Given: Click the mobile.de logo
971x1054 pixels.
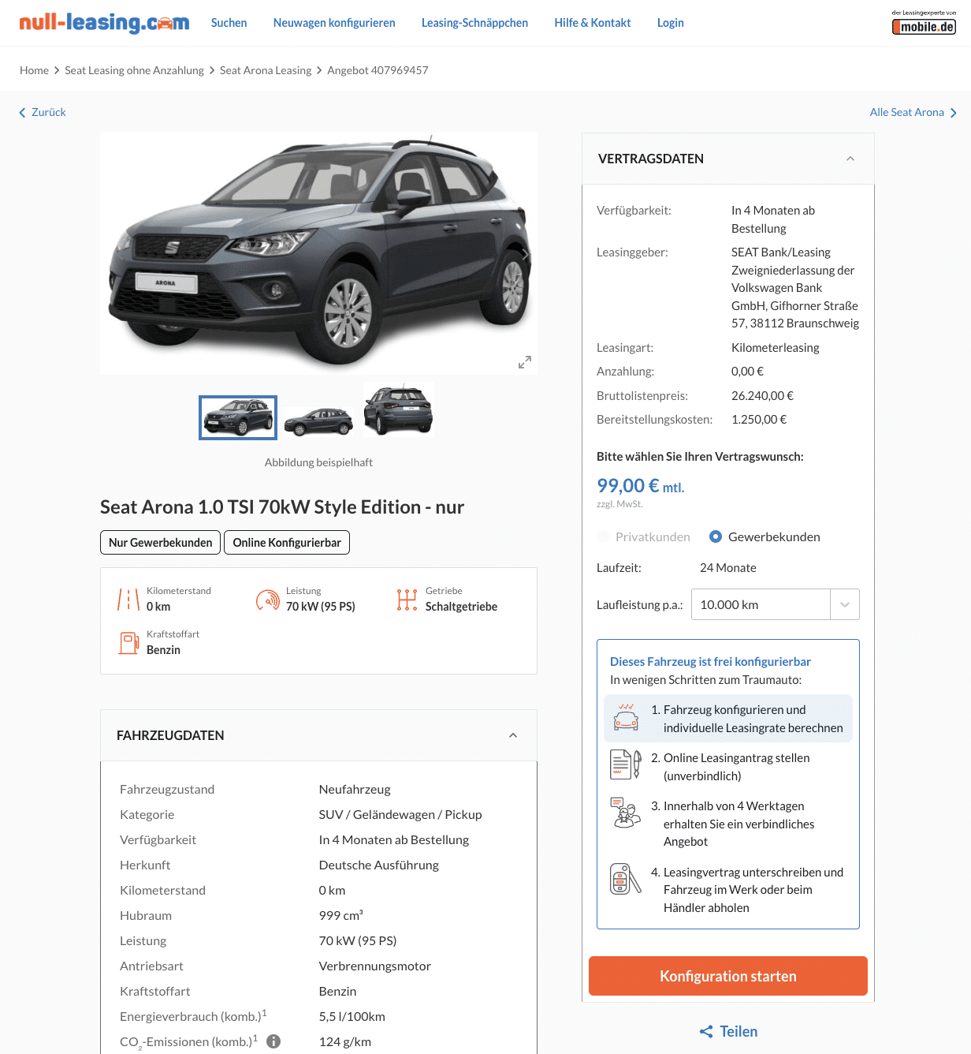Looking at the screenshot, I should 924,23.
